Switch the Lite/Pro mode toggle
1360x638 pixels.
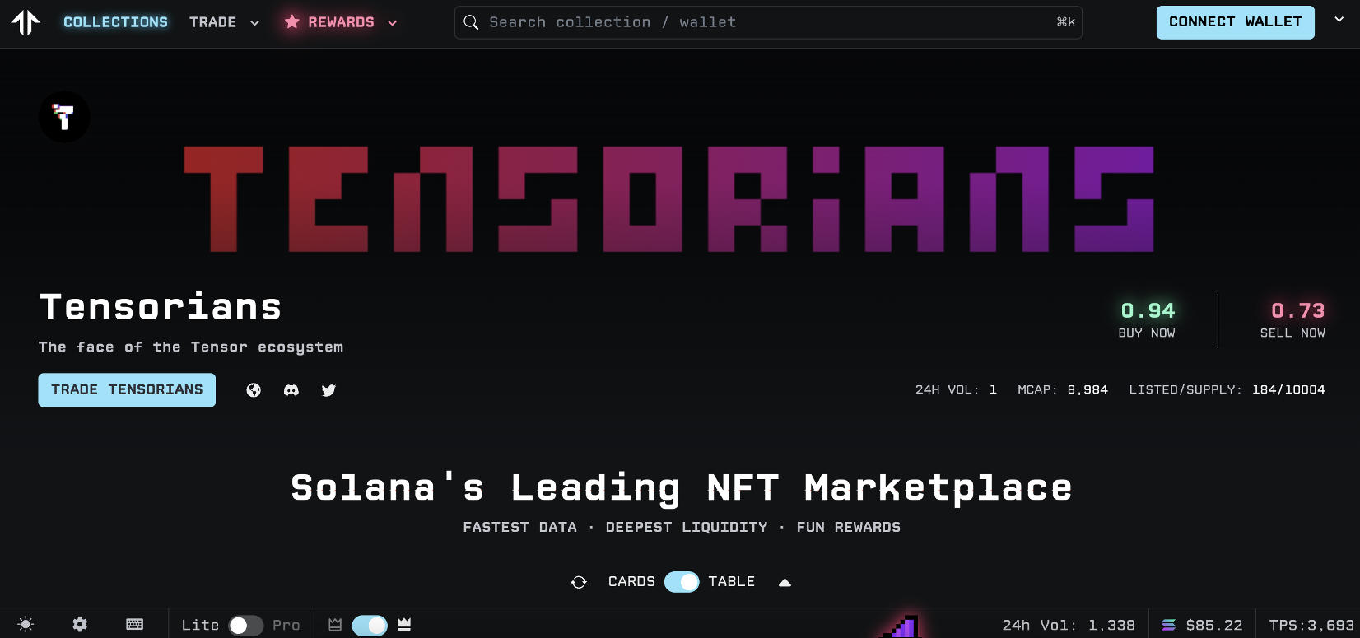[x=245, y=626]
